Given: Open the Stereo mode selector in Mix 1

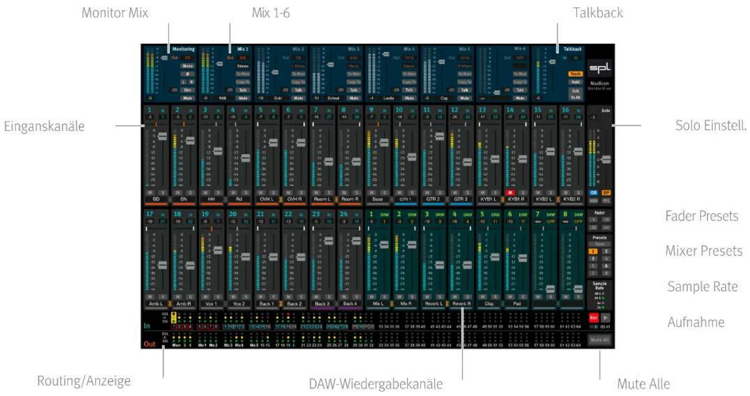Looking at the screenshot, I should [243, 66].
